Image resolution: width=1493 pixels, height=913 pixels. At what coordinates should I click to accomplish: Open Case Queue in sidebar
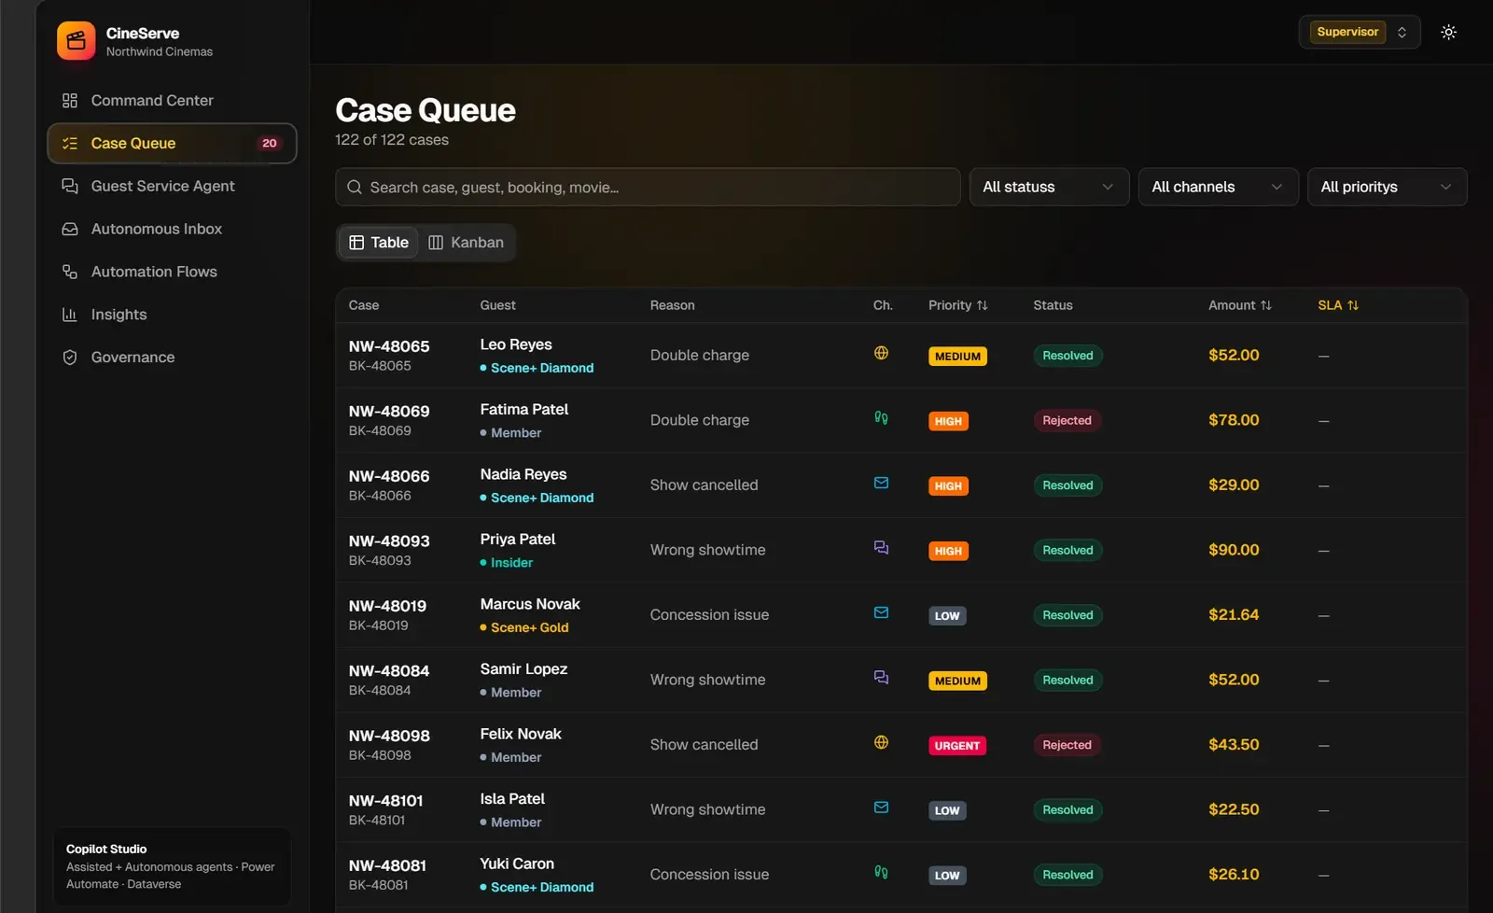(x=172, y=143)
